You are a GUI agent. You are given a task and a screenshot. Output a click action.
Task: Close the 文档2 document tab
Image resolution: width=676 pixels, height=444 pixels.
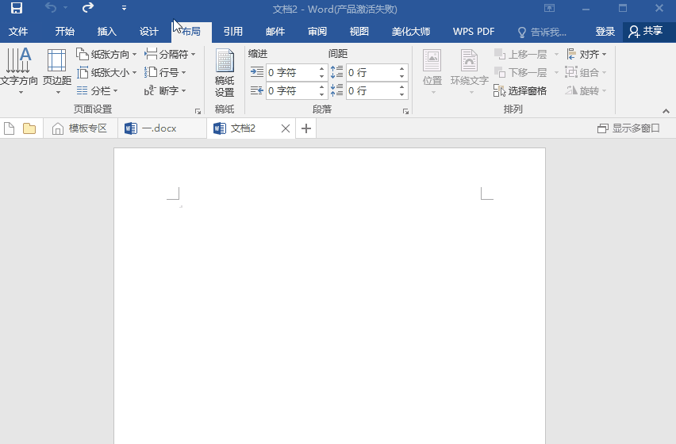286,128
